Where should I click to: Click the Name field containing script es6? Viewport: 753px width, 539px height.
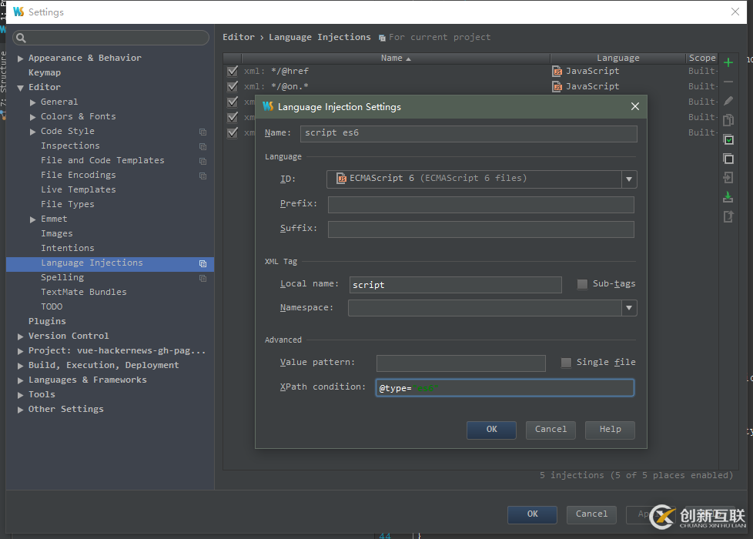(468, 133)
